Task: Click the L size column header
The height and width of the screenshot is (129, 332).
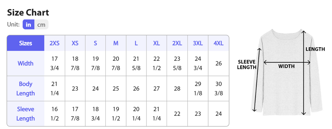Action: pyautogui.click(x=136, y=43)
